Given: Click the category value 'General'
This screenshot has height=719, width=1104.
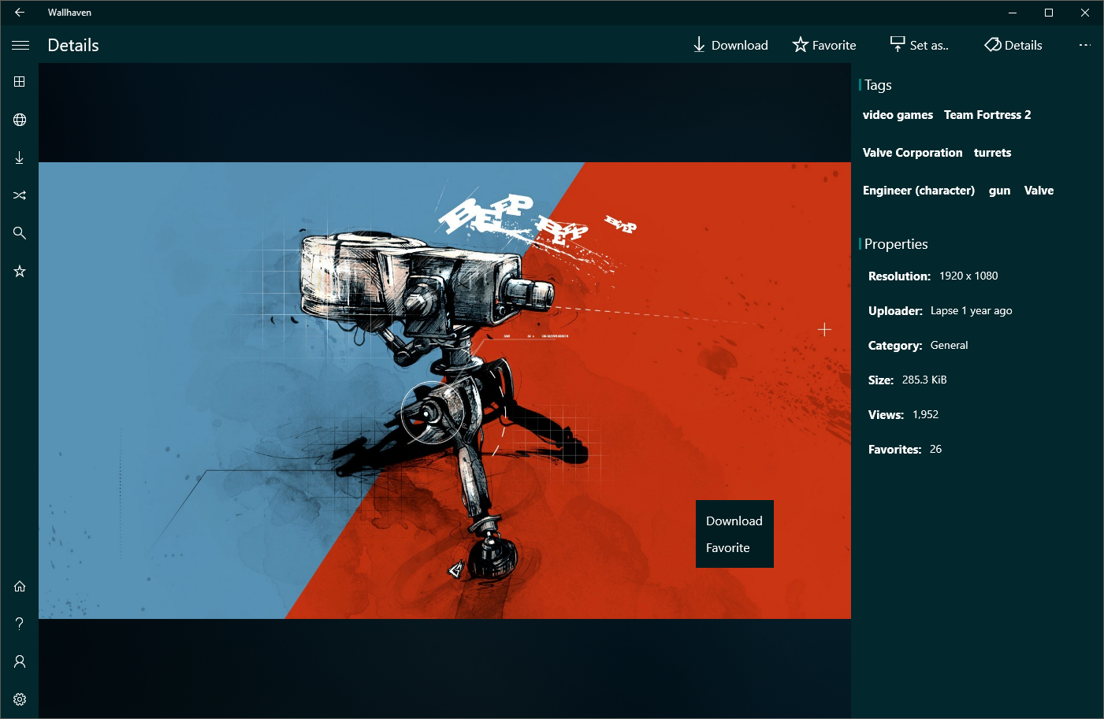Looking at the screenshot, I should (x=949, y=345).
